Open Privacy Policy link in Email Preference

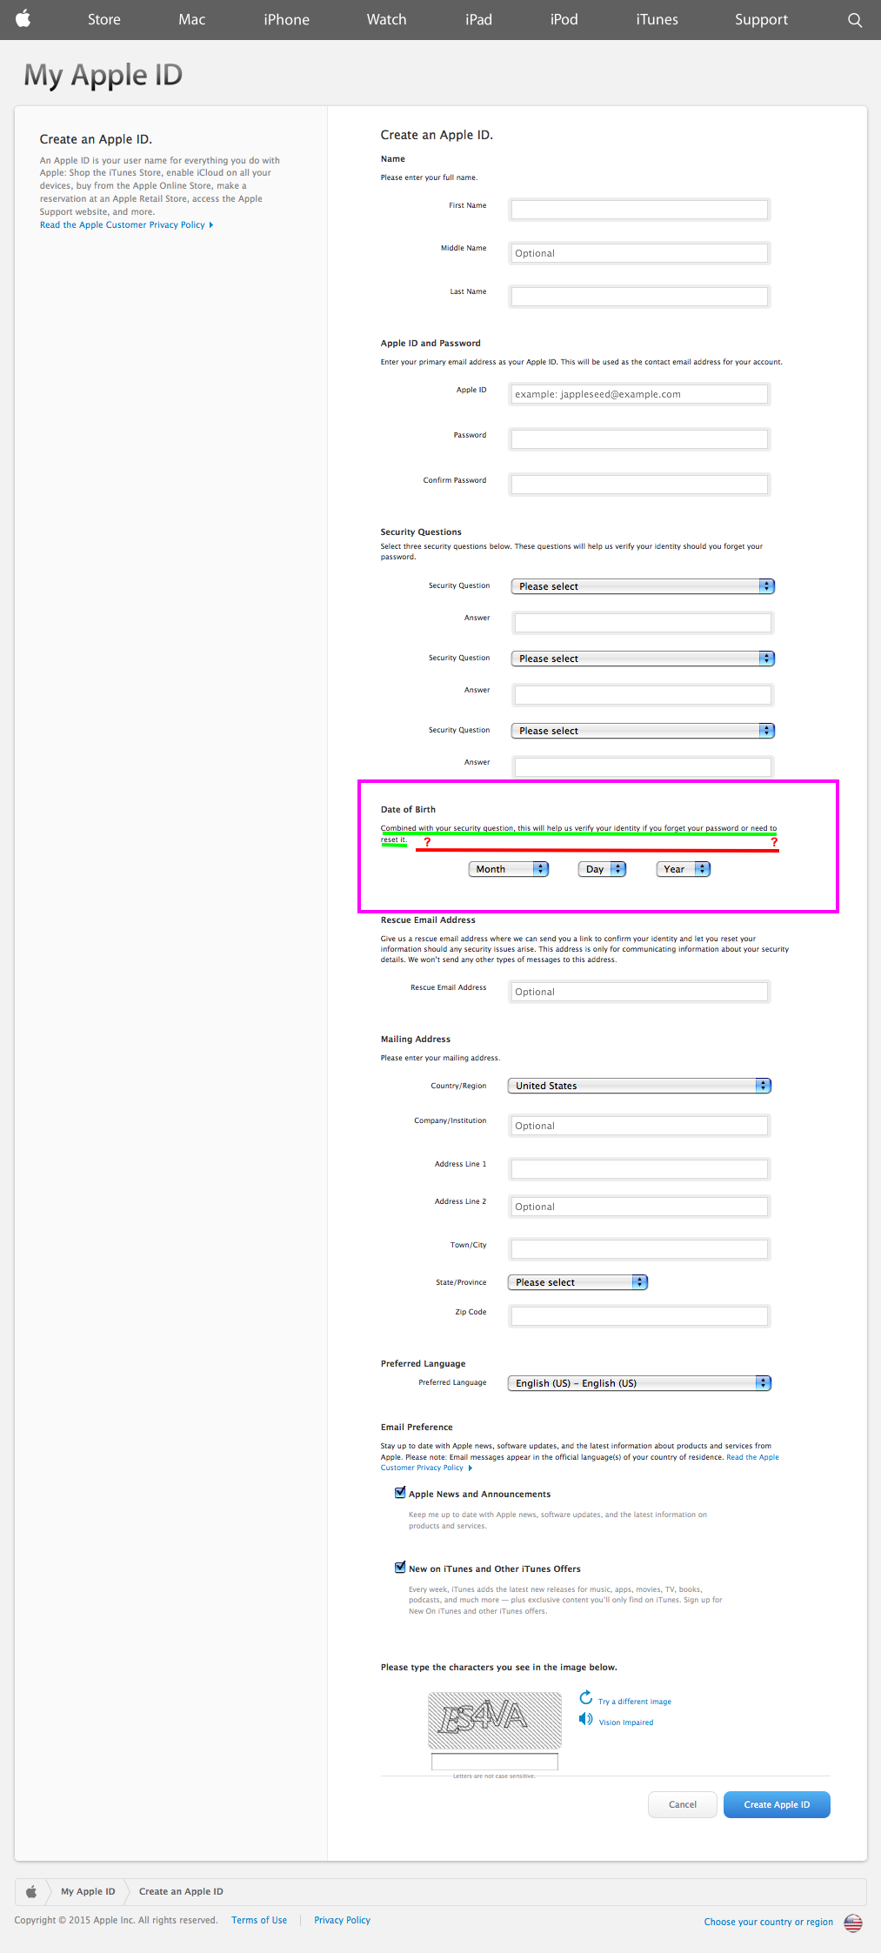coord(580,1462)
